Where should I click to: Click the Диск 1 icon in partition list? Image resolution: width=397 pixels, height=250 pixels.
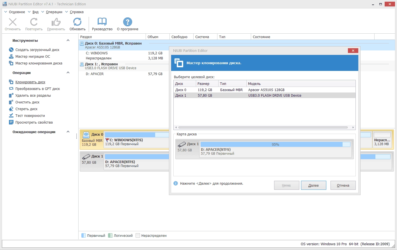click(x=82, y=64)
